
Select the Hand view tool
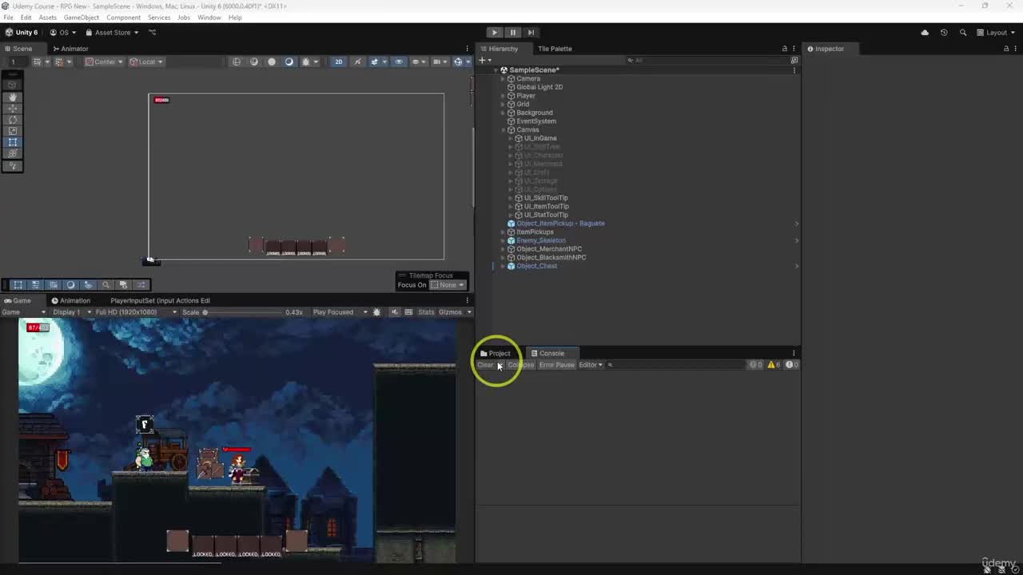(13, 97)
